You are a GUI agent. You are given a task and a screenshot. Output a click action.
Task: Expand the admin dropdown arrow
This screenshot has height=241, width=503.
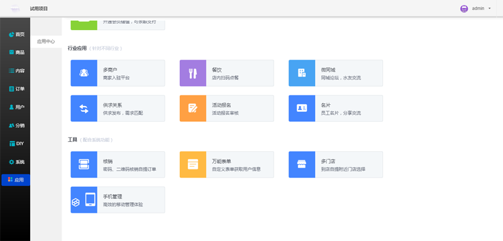[x=490, y=9]
